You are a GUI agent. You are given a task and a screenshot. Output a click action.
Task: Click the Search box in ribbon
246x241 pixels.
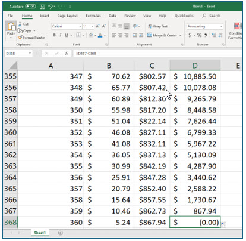(212, 16)
